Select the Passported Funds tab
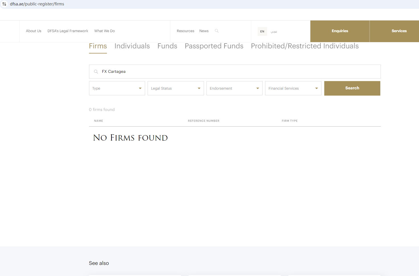Image resolution: width=419 pixels, height=276 pixels. 214,46
